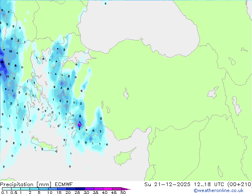Click the legend label '50'

click(x=123, y=192)
